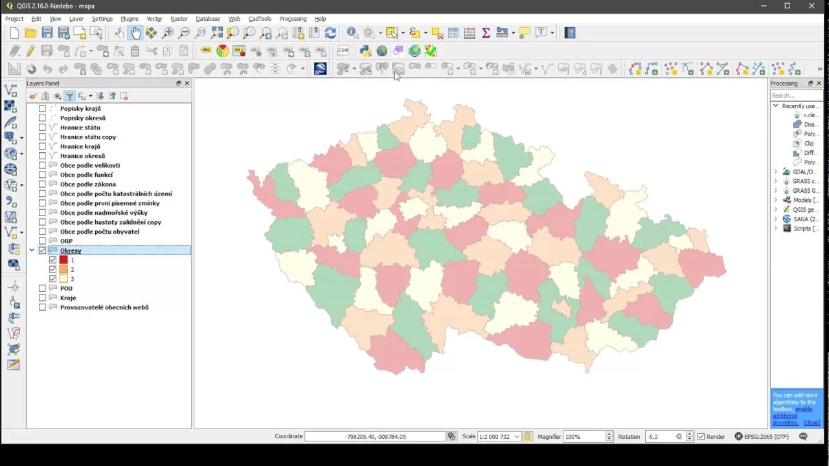Image resolution: width=829 pixels, height=466 pixels.
Task: Click the Zoom In magnifier tool
Action: tap(168, 32)
